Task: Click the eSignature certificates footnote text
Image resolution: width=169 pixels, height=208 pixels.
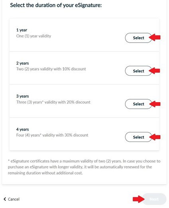Action: pyautogui.click(x=84, y=167)
